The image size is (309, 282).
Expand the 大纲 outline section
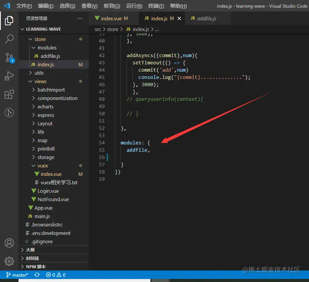[x=54, y=250]
